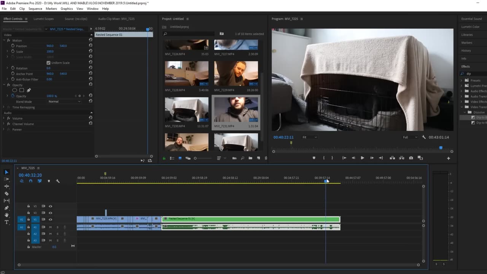Select the Hand tool
487x274 pixels.
click(6, 215)
